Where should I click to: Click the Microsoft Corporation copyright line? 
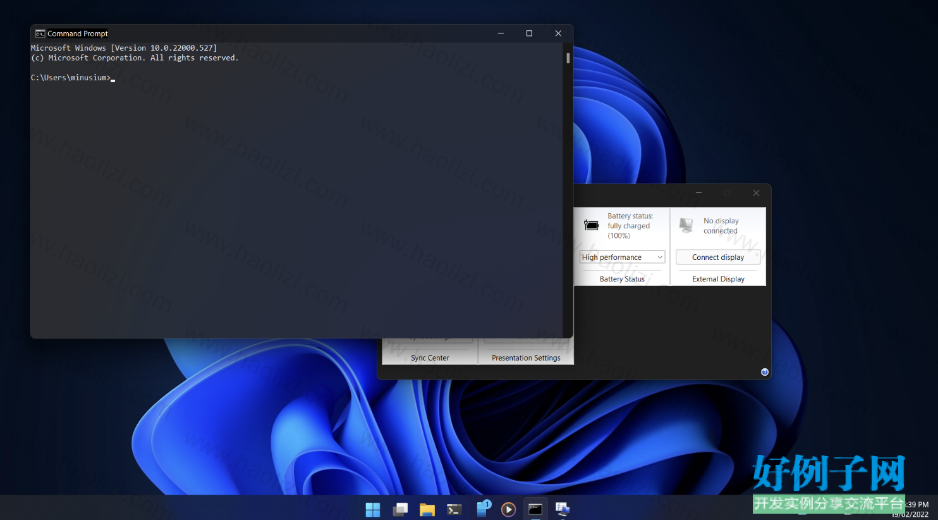(x=135, y=58)
